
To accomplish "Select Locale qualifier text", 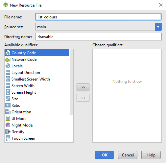I will (17, 66).
